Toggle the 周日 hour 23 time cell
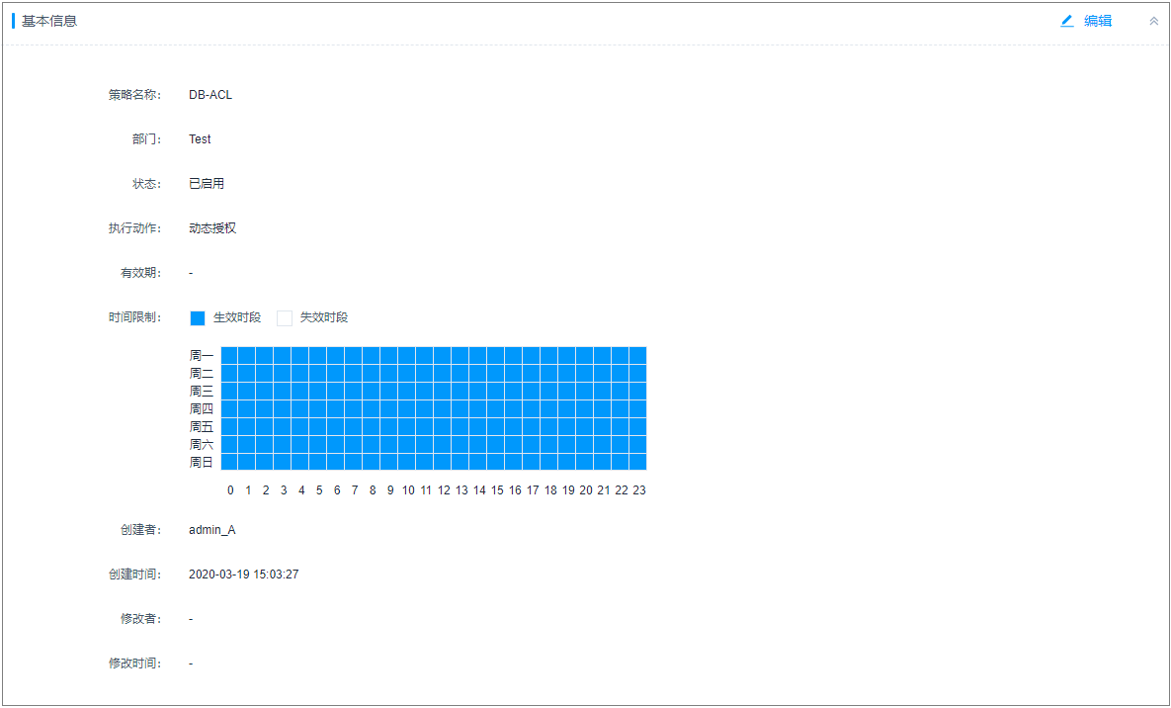Screen dimensions: 1171x708 638,462
